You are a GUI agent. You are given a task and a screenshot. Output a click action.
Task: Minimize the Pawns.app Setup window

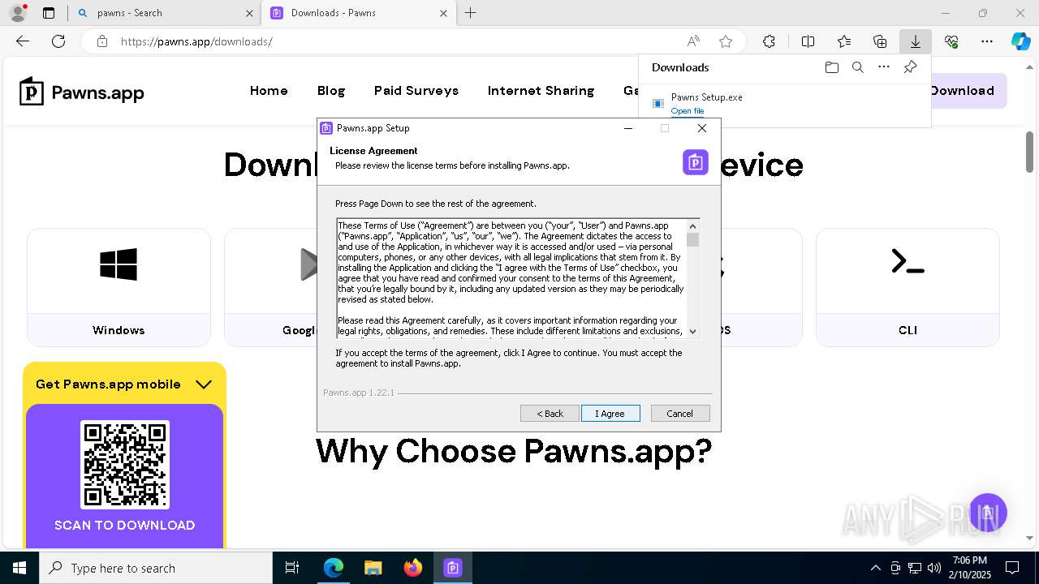[627, 128]
